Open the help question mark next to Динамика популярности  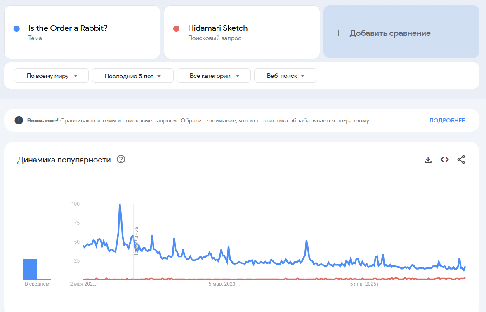click(x=121, y=159)
